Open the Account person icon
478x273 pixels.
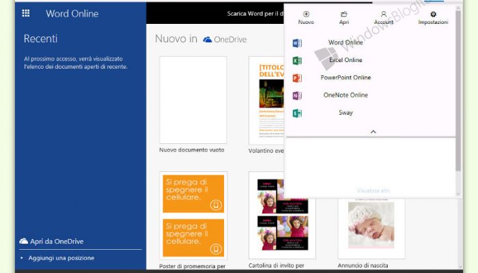(x=384, y=14)
